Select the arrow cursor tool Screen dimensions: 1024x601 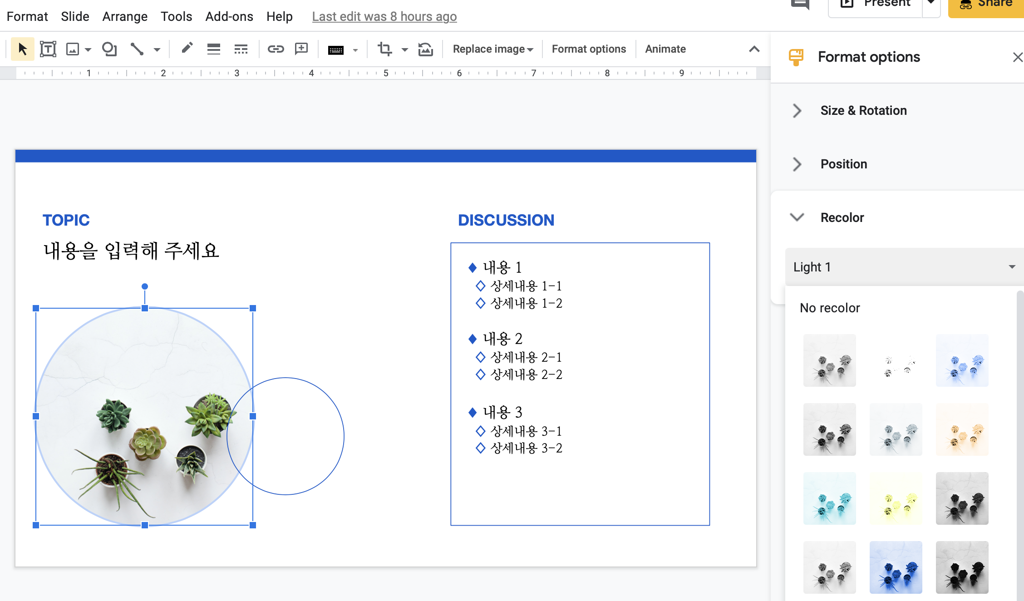22,49
